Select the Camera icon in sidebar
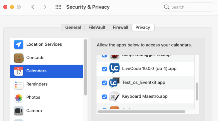The height and width of the screenshot is (121, 218). tap(19, 111)
